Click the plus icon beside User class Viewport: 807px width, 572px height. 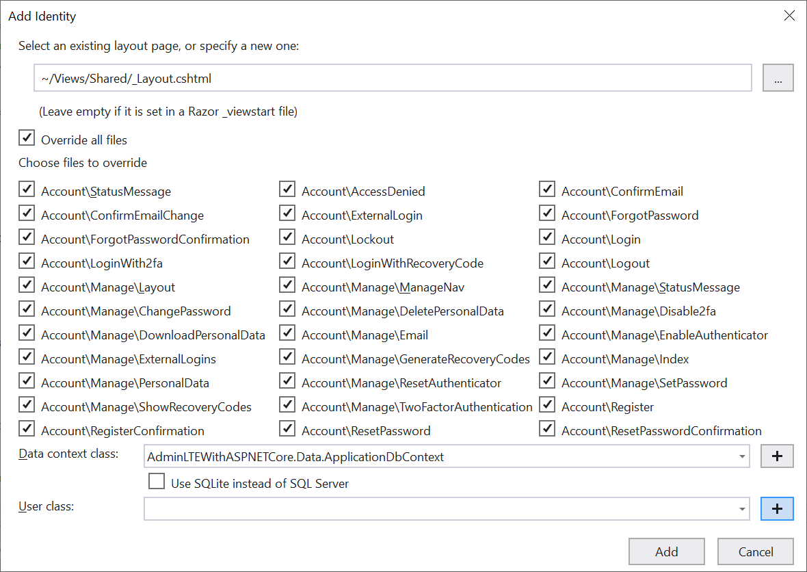pyautogui.click(x=777, y=508)
